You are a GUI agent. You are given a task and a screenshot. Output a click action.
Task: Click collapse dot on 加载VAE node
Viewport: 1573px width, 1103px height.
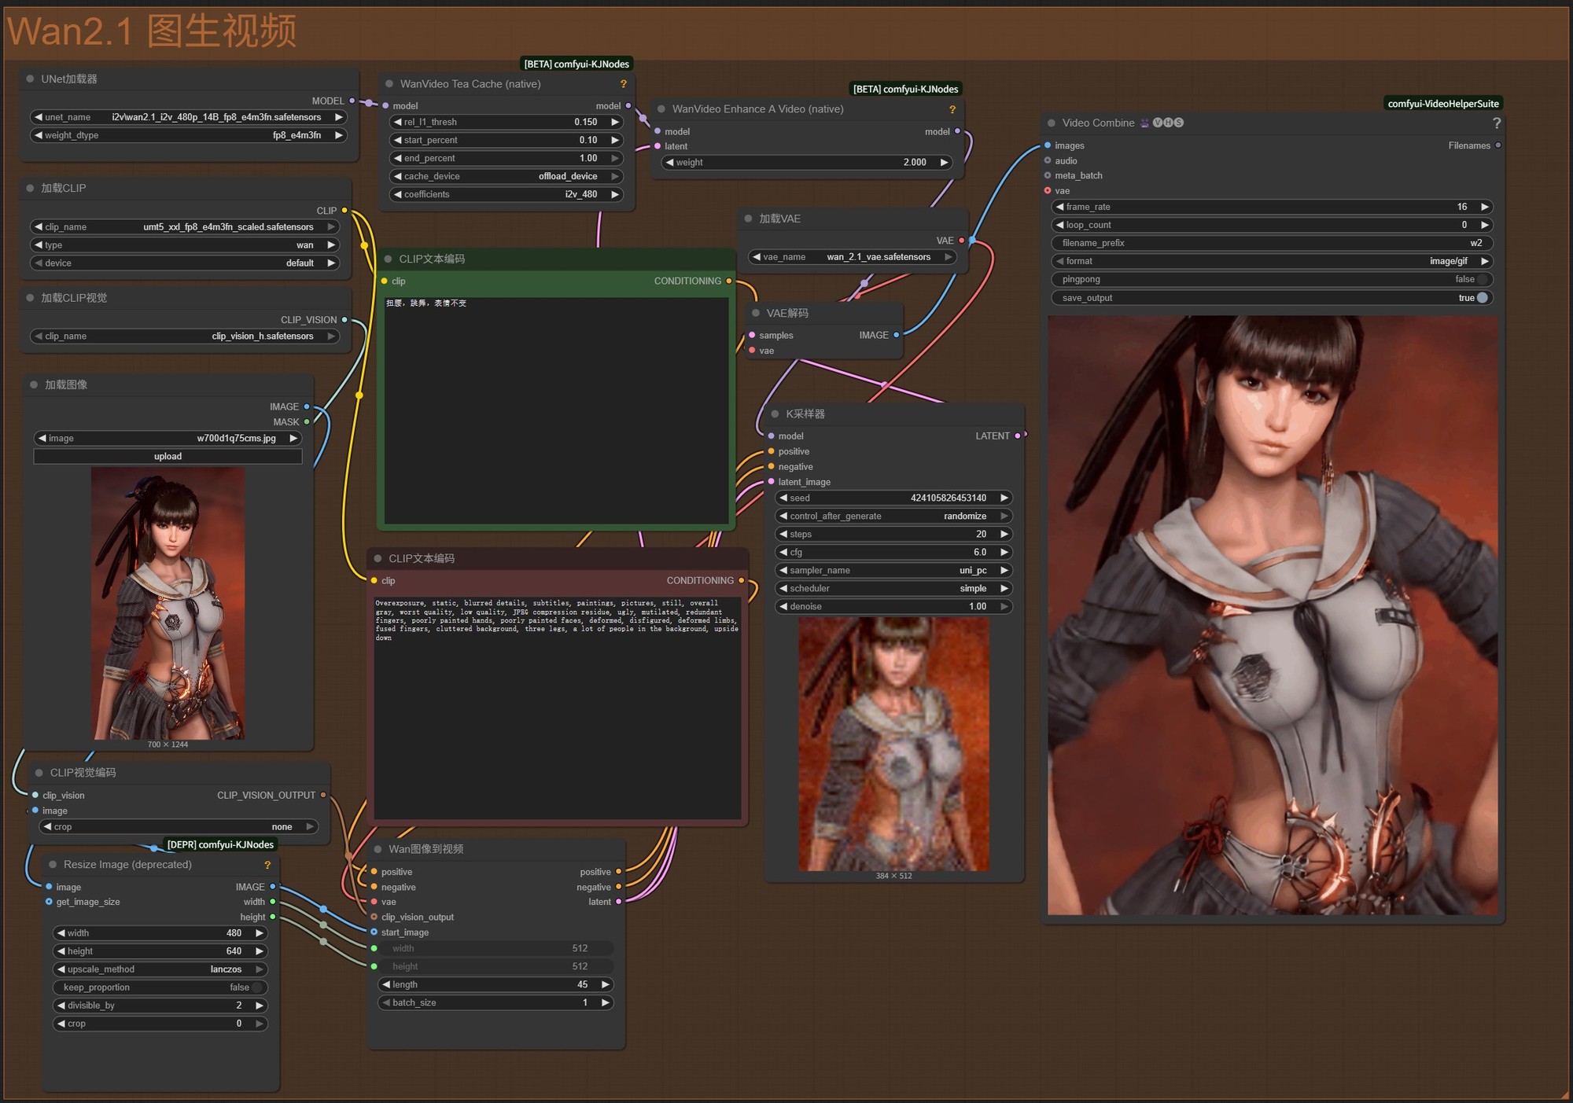coord(748,219)
